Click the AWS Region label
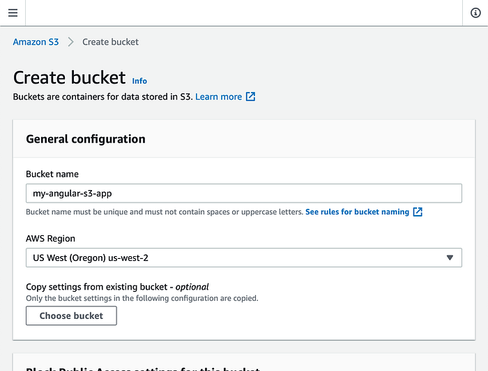This screenshot has width=488, height=371. click(x=50, y=238)
